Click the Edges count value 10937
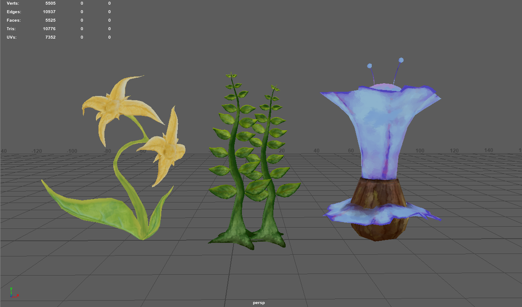Image resolution: width=522 pixels, height=307 pixels. coord(49,12)
